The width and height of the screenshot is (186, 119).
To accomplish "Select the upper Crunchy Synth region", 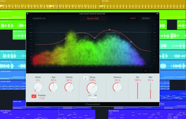I will (13, 75).
